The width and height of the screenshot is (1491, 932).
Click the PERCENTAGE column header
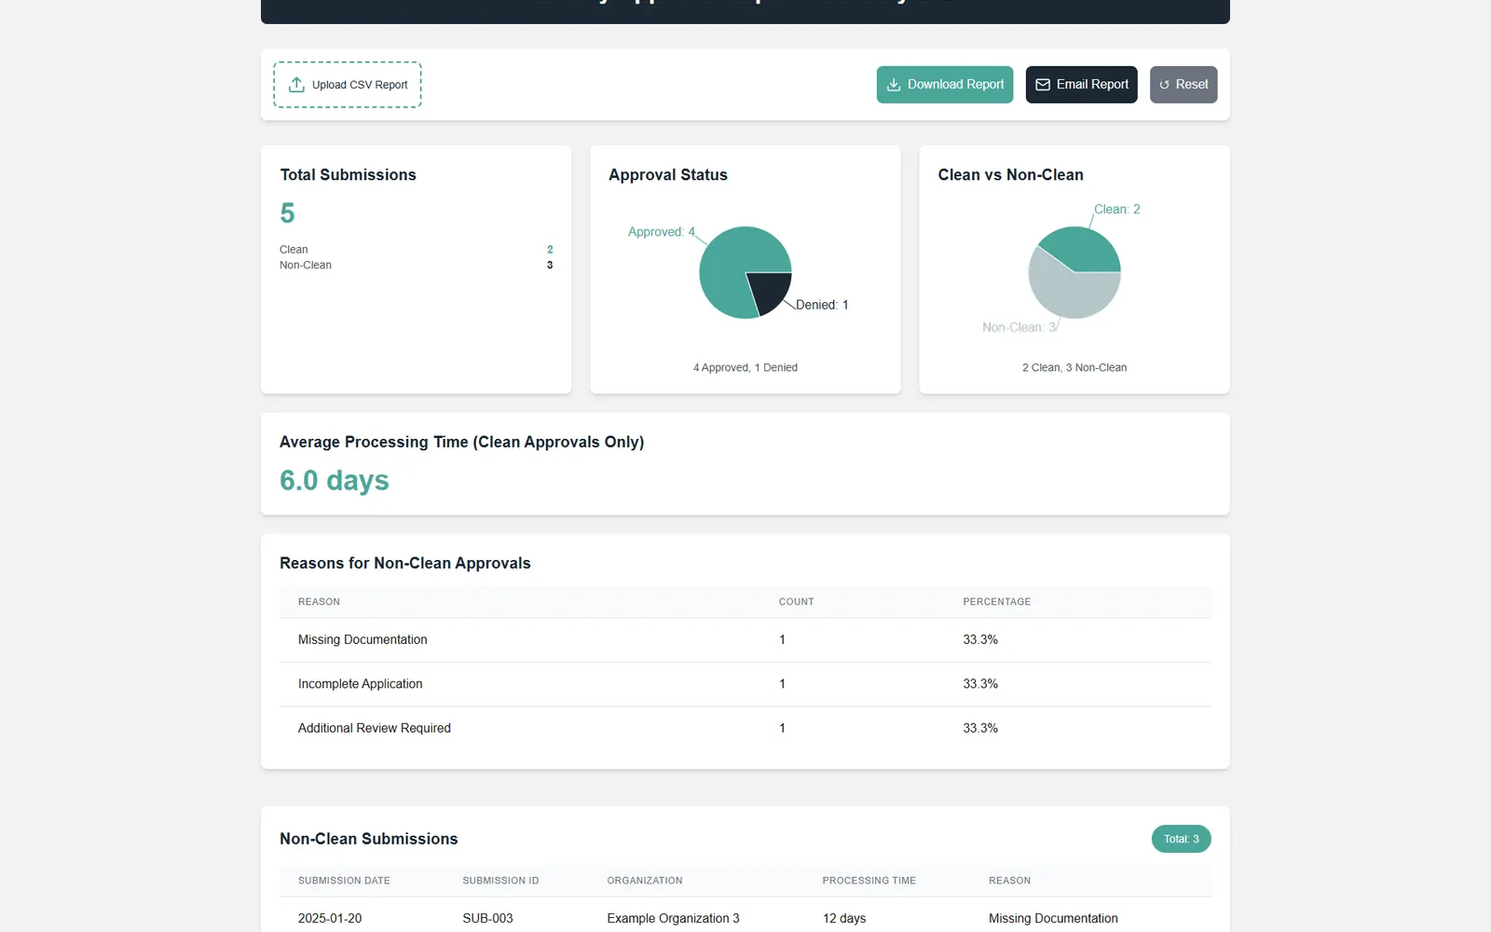(x=997, y=602)
